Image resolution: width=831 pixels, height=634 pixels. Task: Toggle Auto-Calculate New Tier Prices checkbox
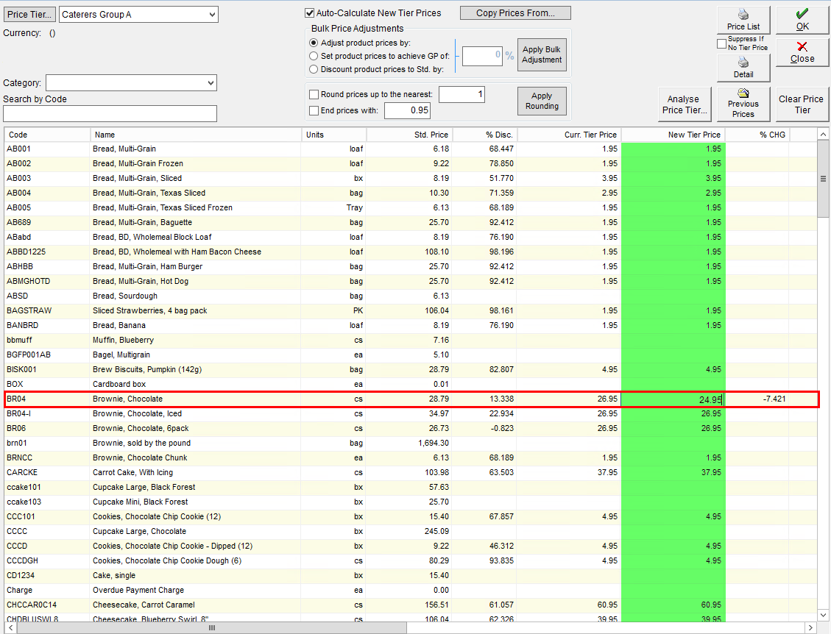(309, 13)
